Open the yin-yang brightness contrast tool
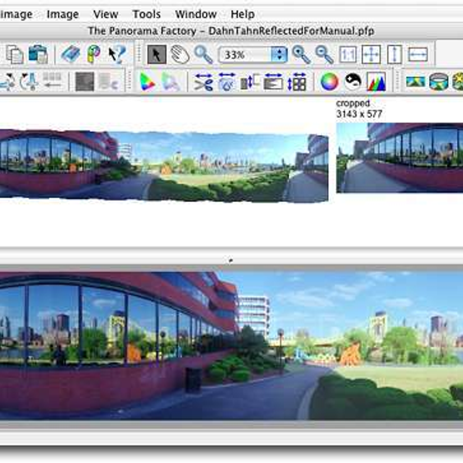The image size is (463, 463). tap(353, 82)
